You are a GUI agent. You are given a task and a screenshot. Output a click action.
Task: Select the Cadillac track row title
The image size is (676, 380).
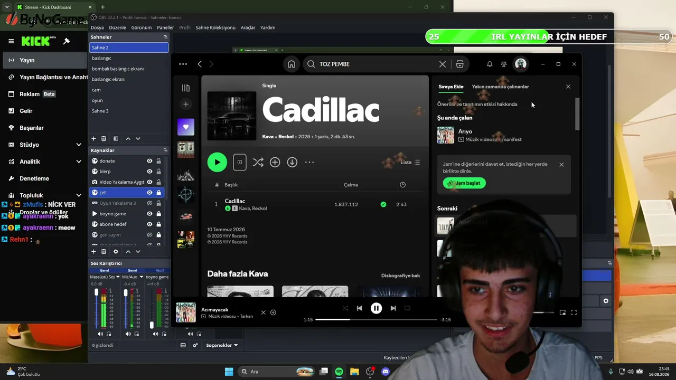[235, 201]
